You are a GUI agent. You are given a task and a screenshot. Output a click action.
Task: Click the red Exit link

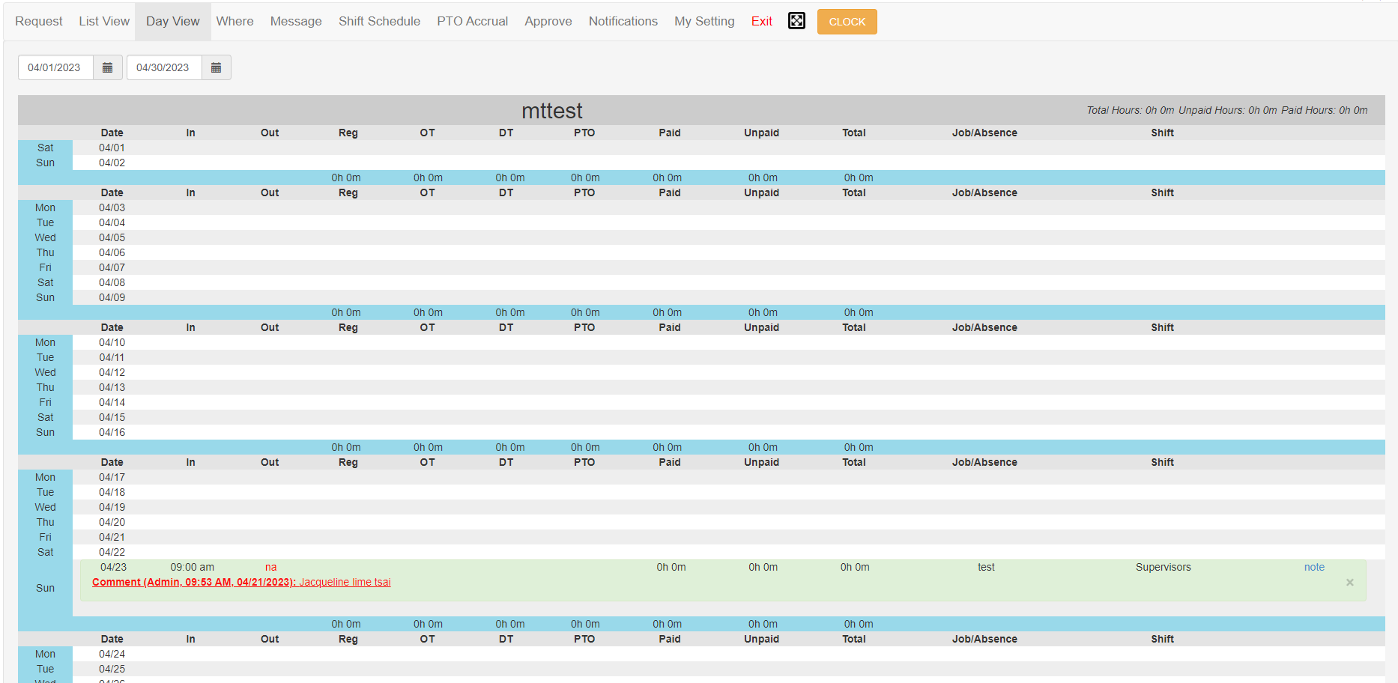[762, 21]
